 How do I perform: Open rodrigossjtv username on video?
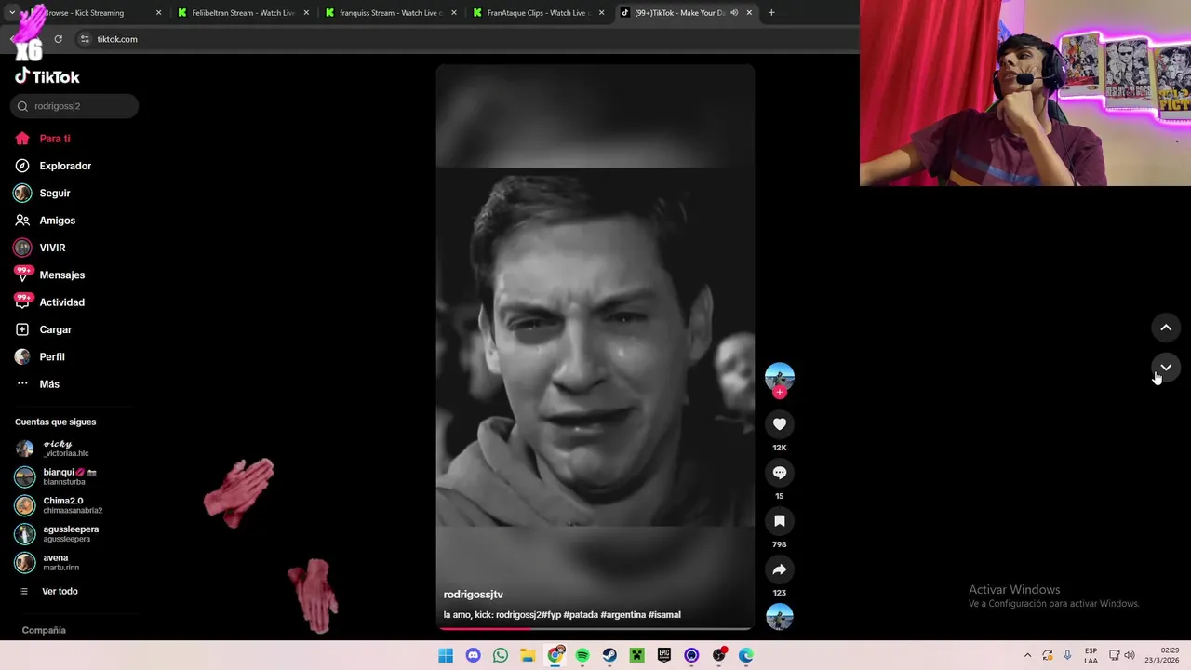(473, 595)
